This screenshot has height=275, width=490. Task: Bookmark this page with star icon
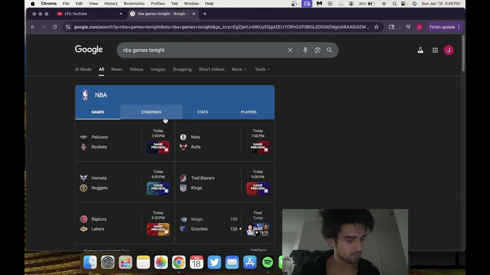pos(376,27)
